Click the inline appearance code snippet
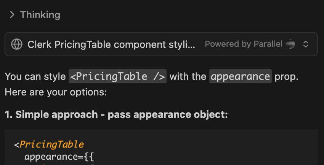This screenshot has width=324, height=165. pyautogui.click(x=241, y=76)
